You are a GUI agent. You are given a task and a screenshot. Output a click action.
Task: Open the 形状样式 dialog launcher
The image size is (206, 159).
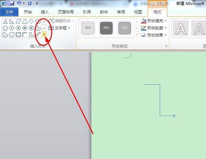point(166,46)
